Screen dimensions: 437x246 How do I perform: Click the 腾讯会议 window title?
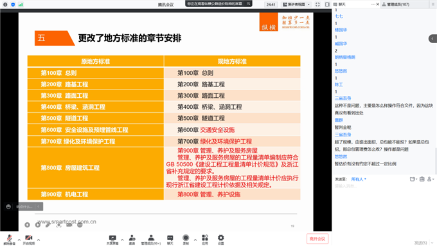[x=166, y=5]
